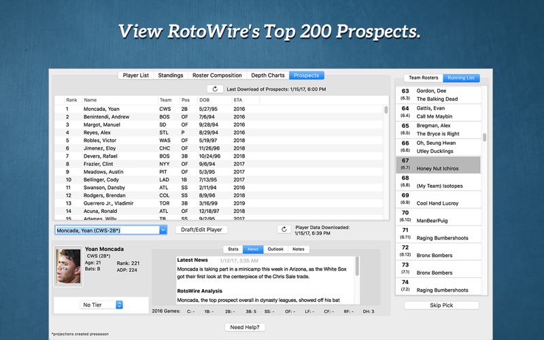Select the Swanson, Dansby row

tap(219, 188)
